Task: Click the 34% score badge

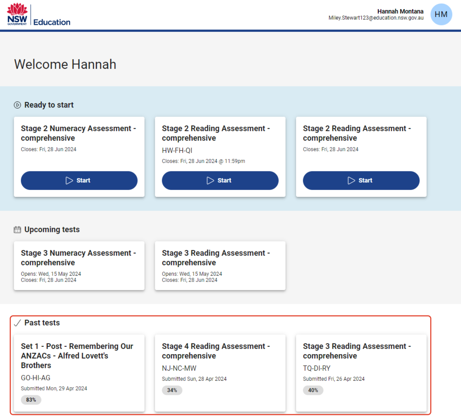Action: [172, 390]
